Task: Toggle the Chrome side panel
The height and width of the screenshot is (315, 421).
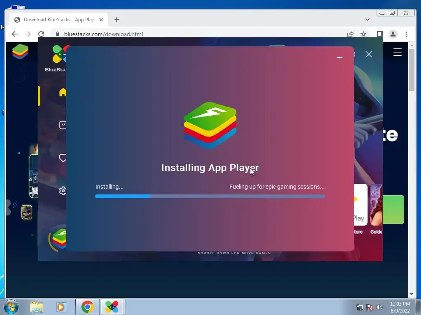Action: point(379,34)
